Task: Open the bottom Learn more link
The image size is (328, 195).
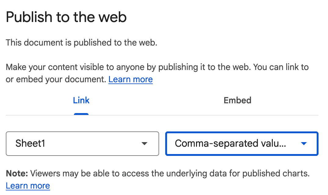Action: pyautogui.click(x=28, y=186)
